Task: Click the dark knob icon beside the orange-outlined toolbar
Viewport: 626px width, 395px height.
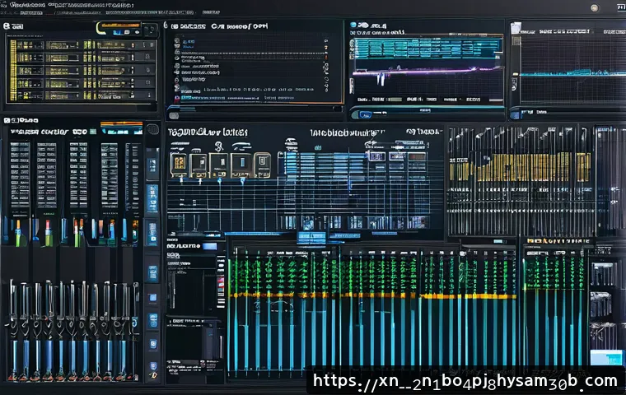Action: click(150, 30)
